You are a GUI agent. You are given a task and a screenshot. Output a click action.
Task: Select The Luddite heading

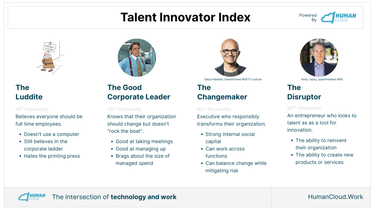(29, 92)
